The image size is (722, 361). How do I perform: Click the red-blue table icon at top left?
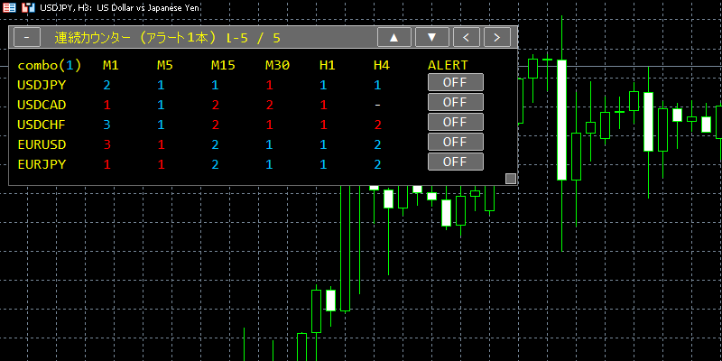pos(9,8)
